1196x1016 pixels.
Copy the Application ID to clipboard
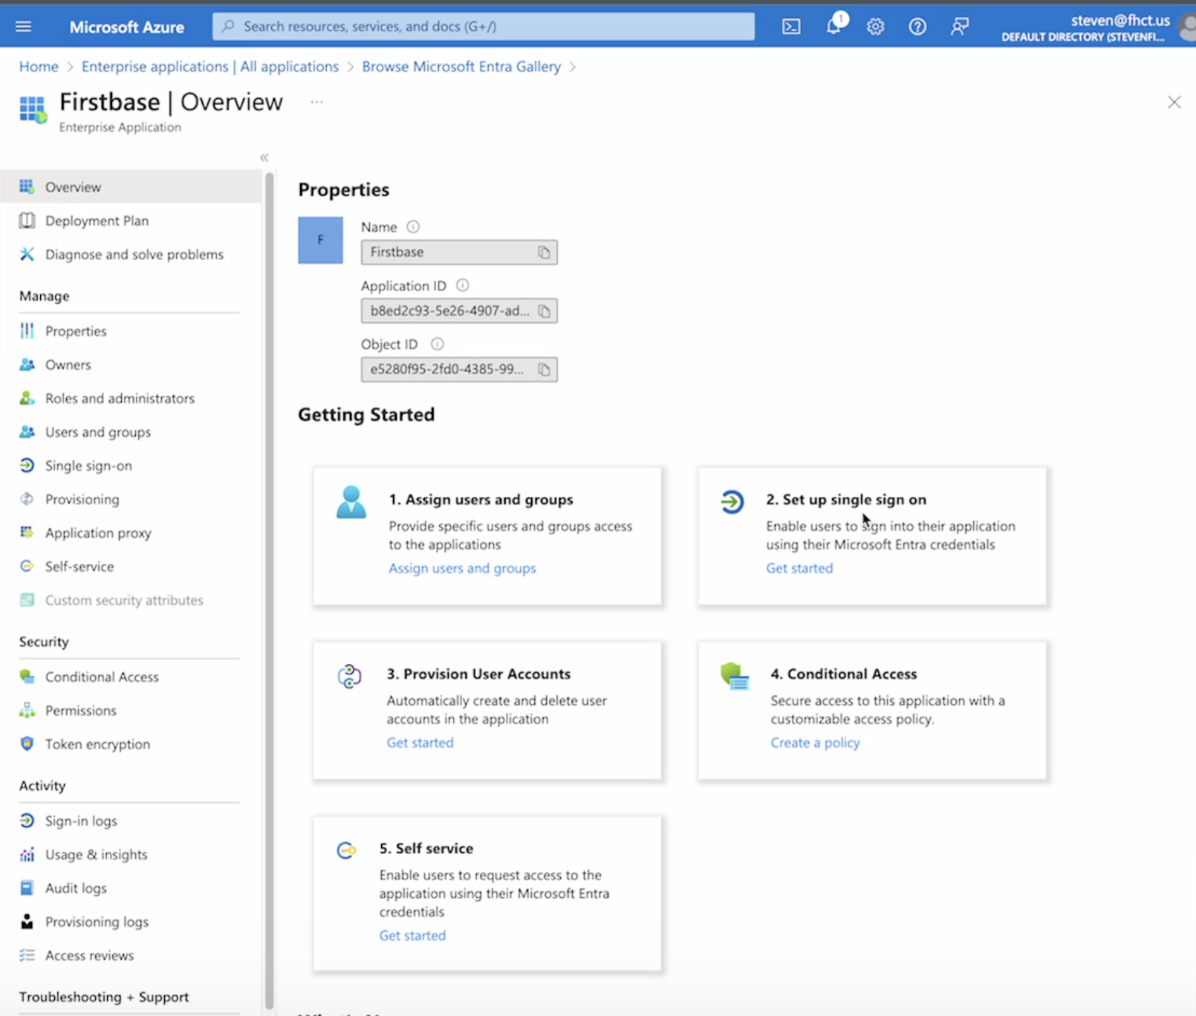click(544, 311)
